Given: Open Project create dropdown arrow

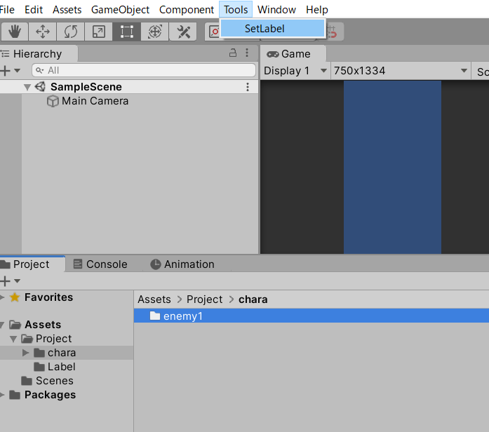Looking at the screenshot, I should coord(17,281).
